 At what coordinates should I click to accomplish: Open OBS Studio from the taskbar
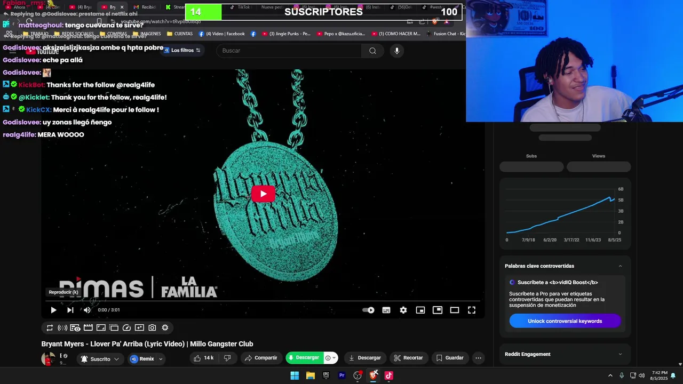[358, 375]
